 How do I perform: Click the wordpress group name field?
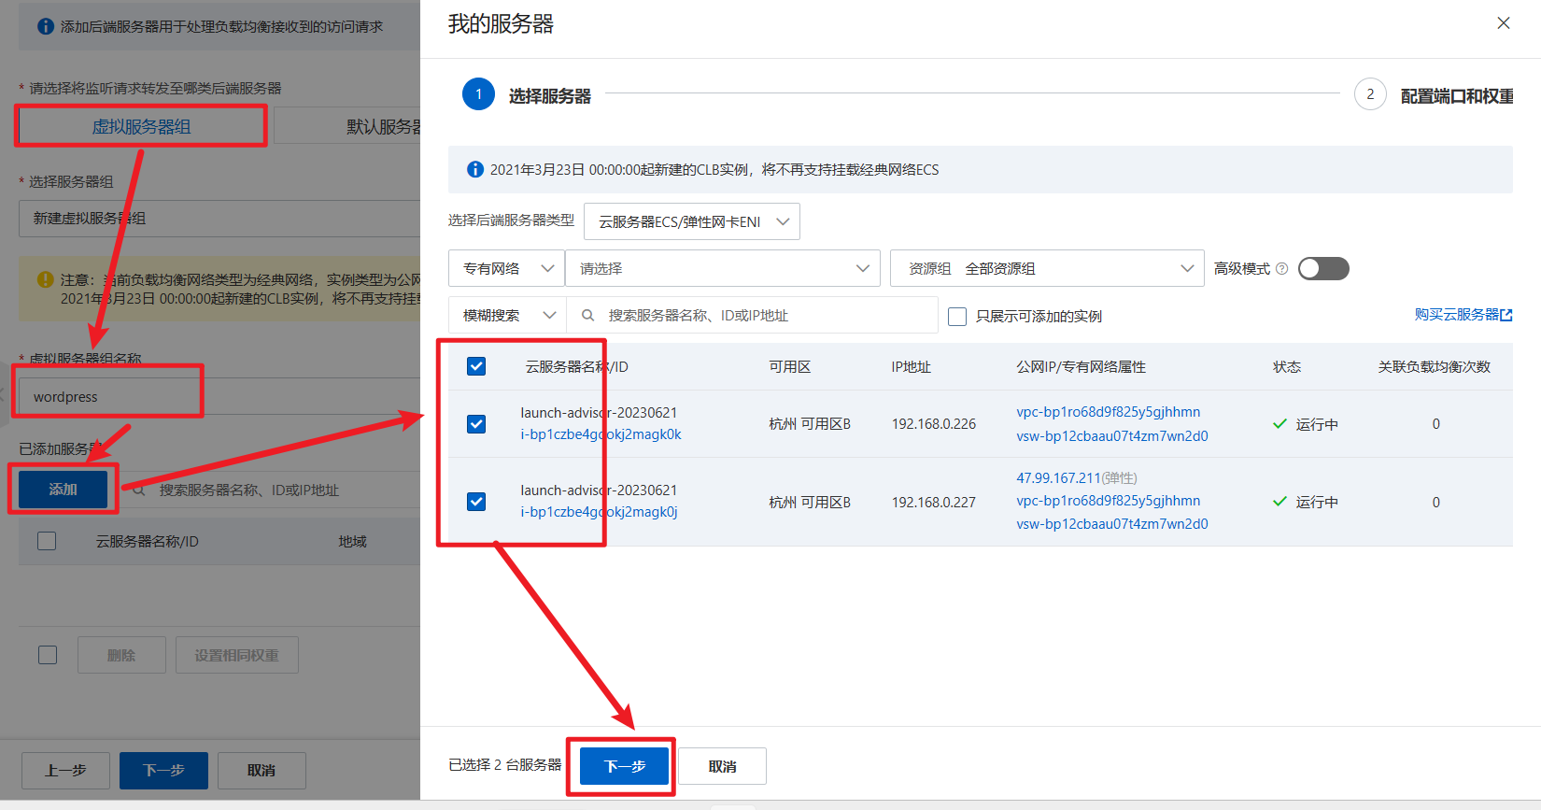(x=219, y=396)
